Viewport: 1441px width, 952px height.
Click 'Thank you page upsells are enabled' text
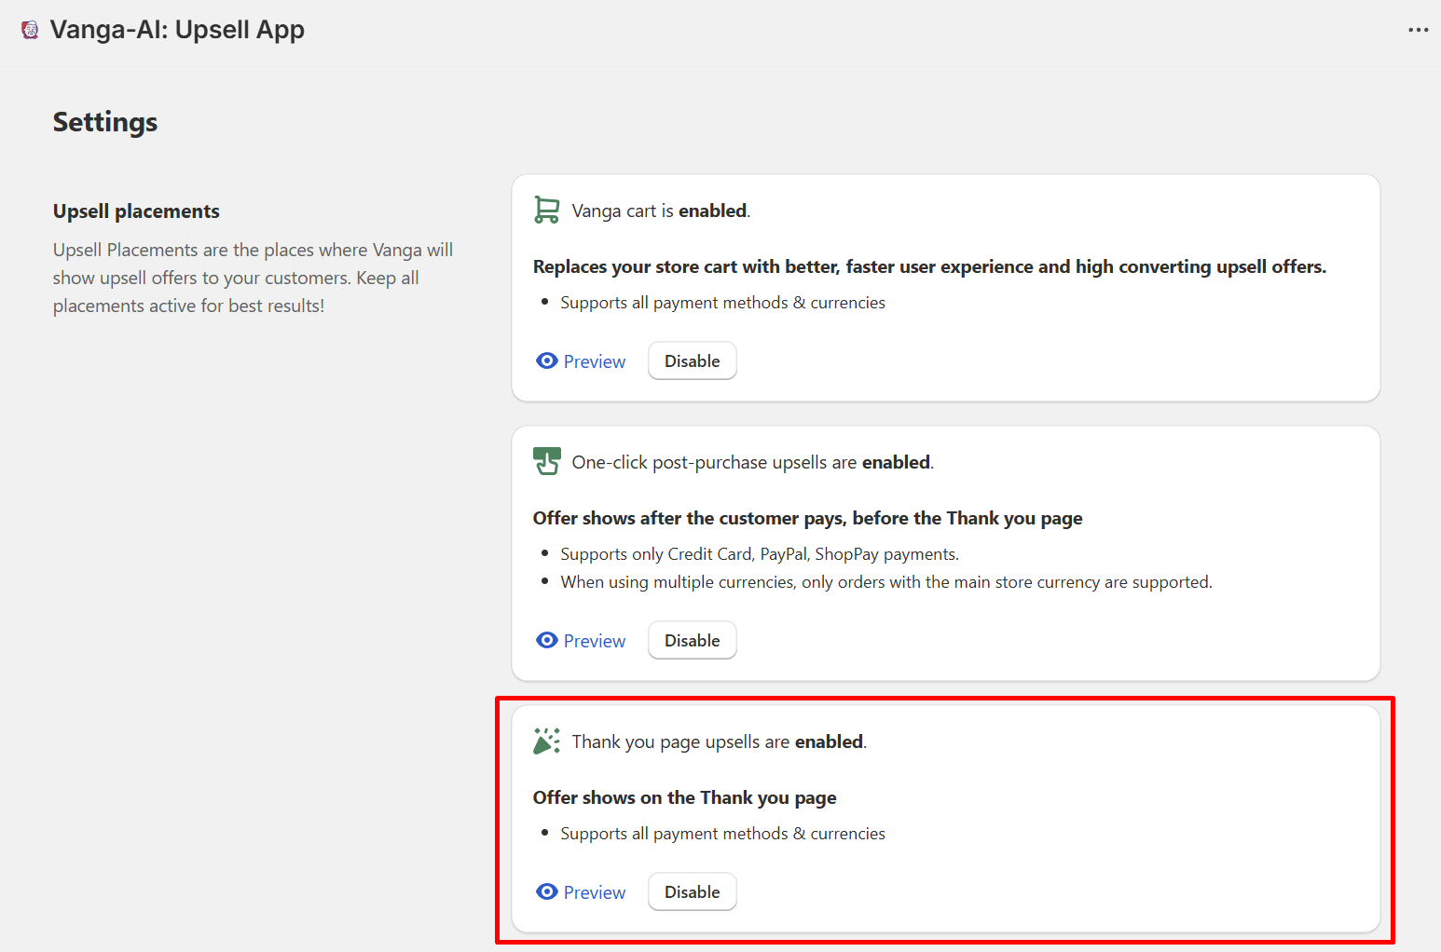coord(720,742)
